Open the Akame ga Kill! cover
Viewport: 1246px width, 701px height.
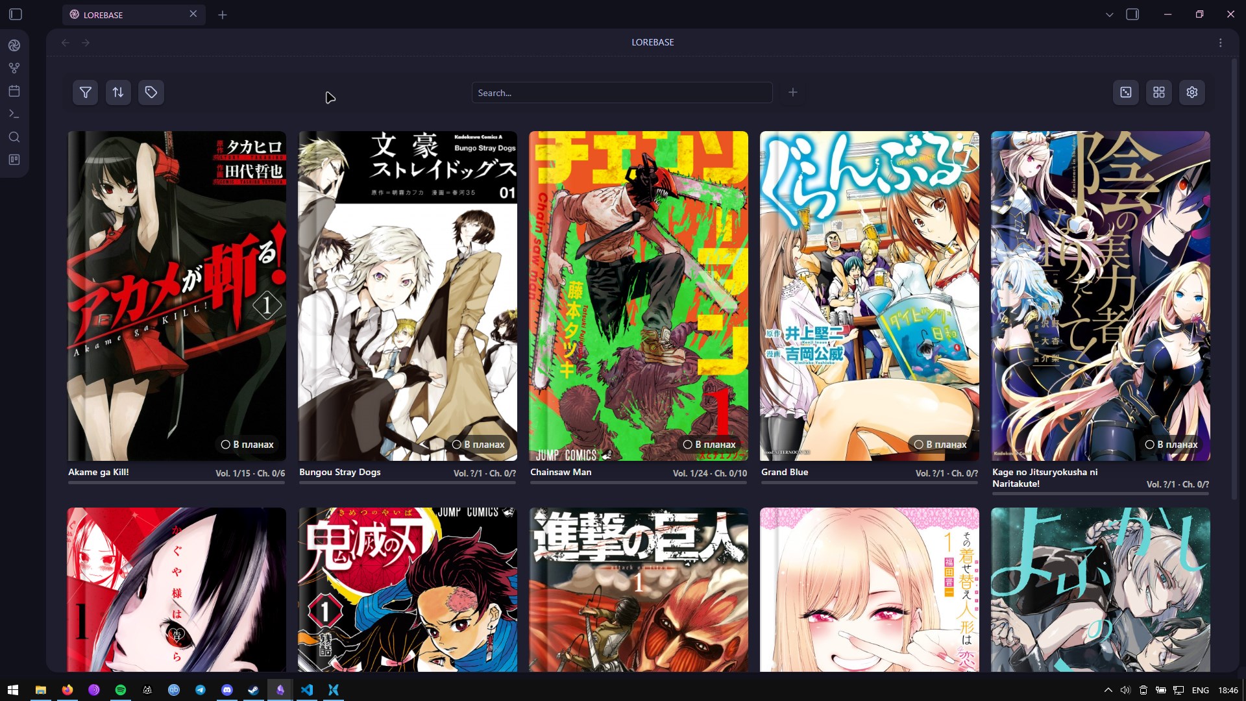[x=177, y=296]
